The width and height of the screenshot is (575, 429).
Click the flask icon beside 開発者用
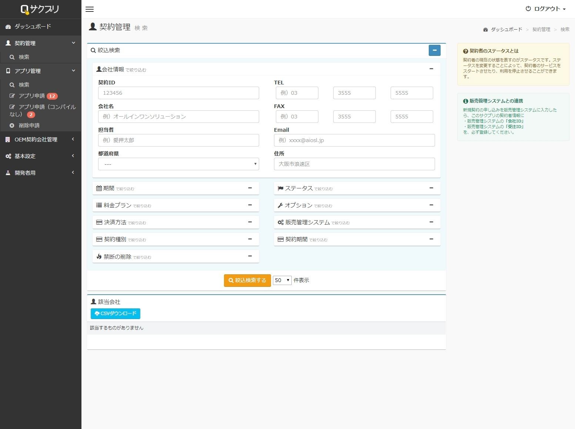point(8,173)
